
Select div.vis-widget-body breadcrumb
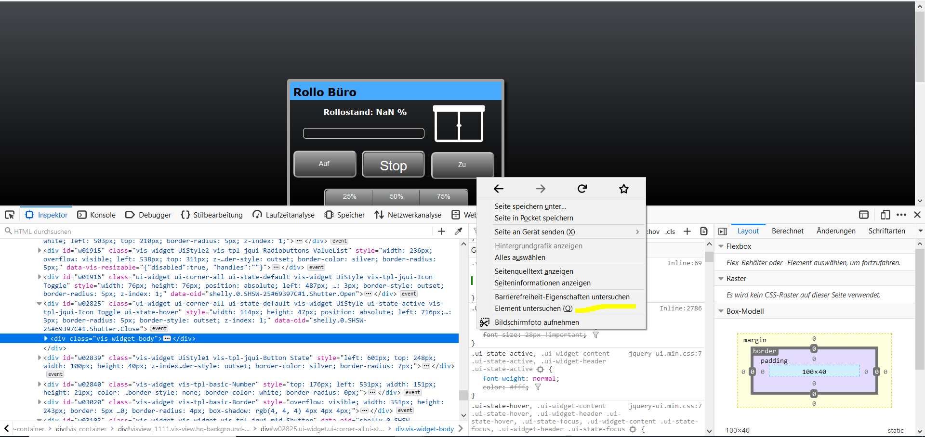click(x=424, y=429)
